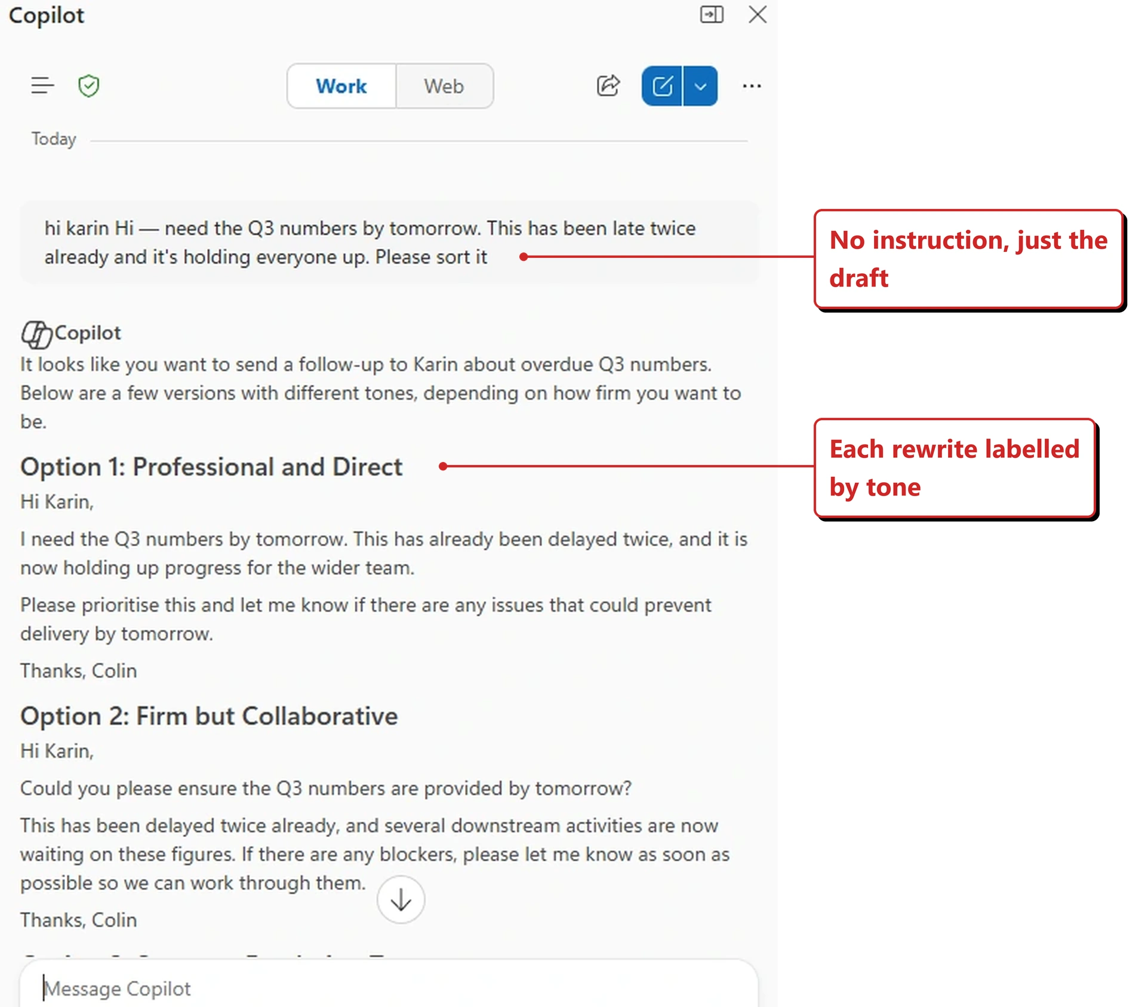The height and width of the screenshot is (1007, 1148).
Task: Expand the new chat dropdown arrow
Action: pyautogui.click(x=701, y=86)
